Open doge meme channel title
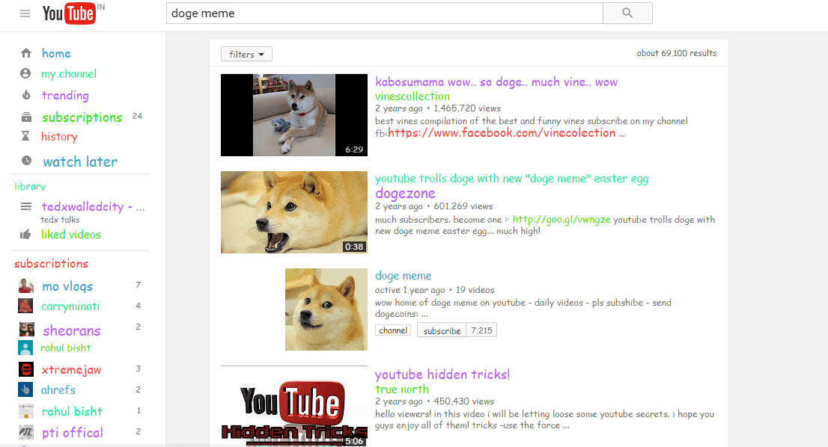This screenshot has height=447, width=828. coord(403,276)
